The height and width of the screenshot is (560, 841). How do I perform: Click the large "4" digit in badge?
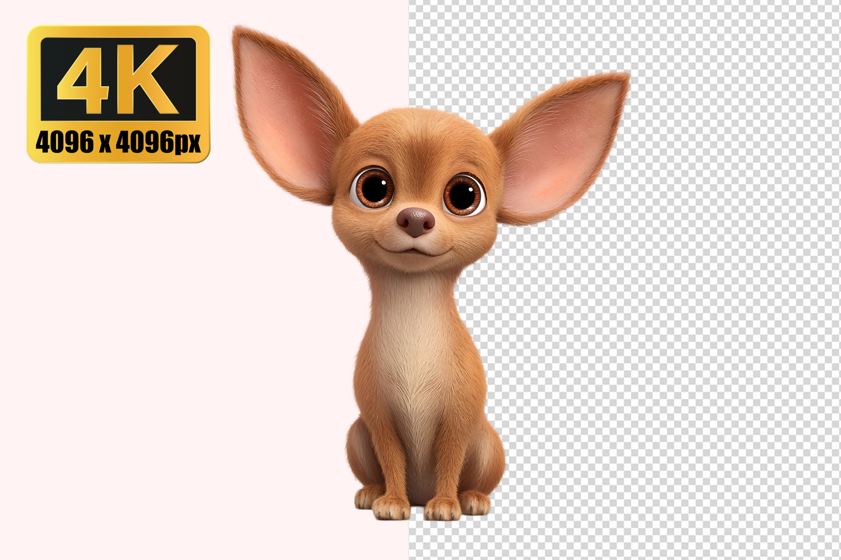click(84, 78)
